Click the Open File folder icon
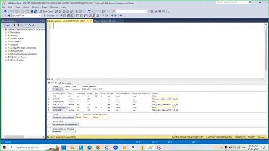Image resolution: width=269 pixels, height=151 pixels. pyautogui.click(x=28, y=11)
